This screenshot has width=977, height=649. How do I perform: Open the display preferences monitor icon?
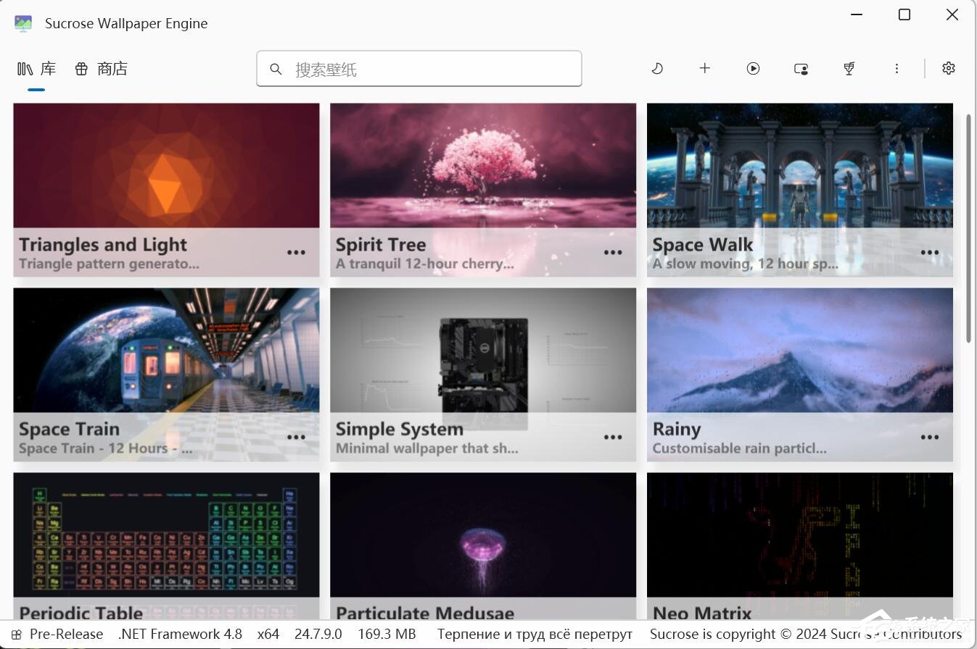pos(801,69)
